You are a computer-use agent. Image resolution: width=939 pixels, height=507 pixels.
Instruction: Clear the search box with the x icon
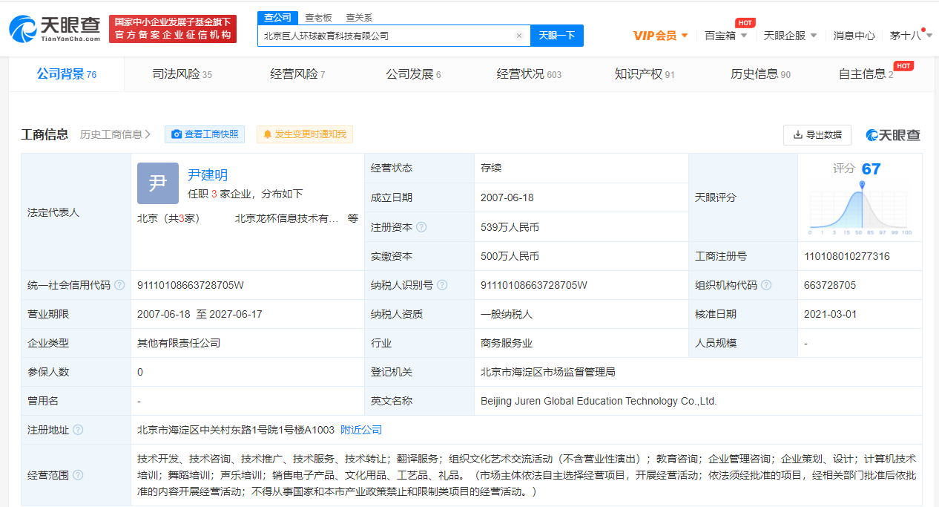tap(519, 36)
